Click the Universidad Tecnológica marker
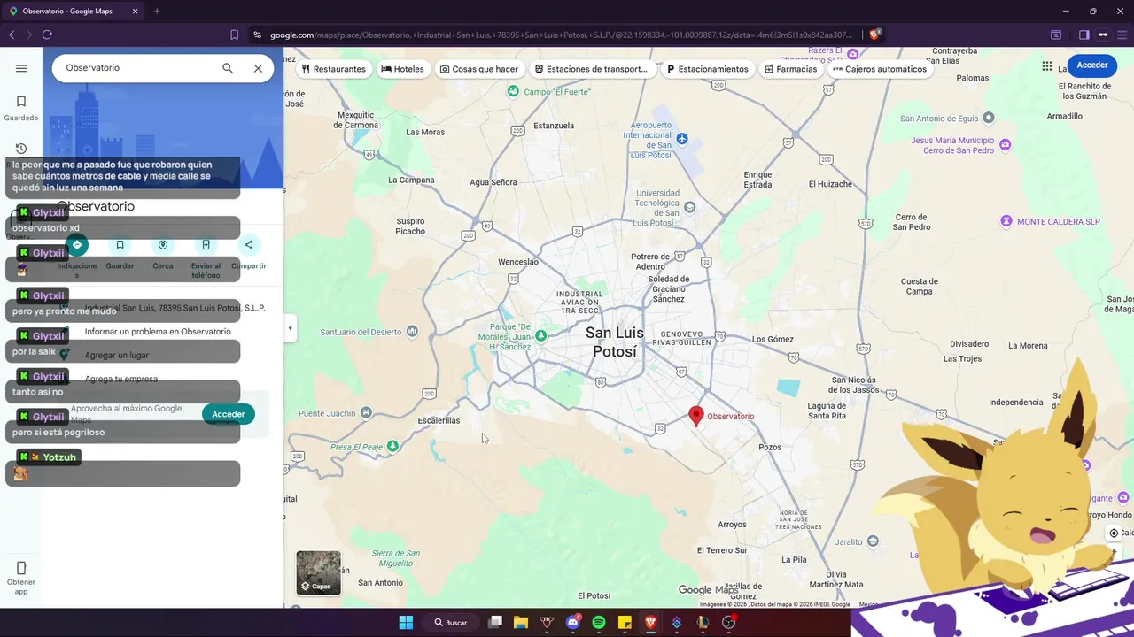Image resolution: width=1134 pixels, height=637 pixels. click(x=690, y=207)
